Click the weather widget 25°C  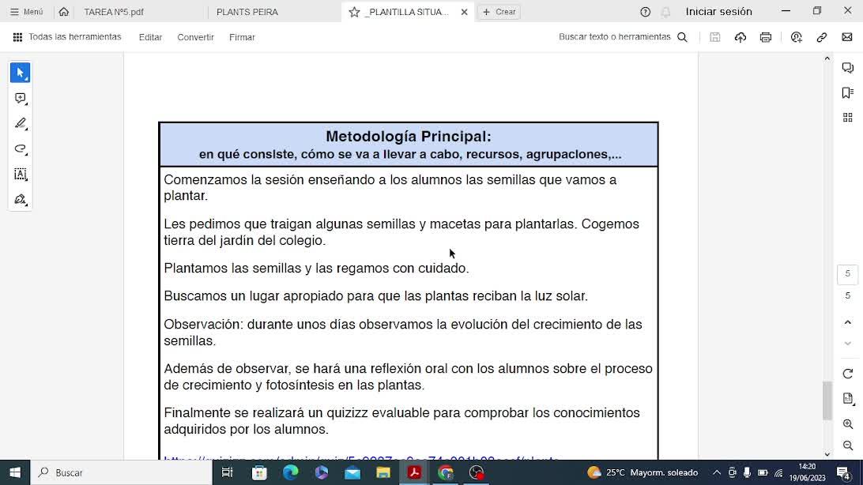tap(643, 472)
